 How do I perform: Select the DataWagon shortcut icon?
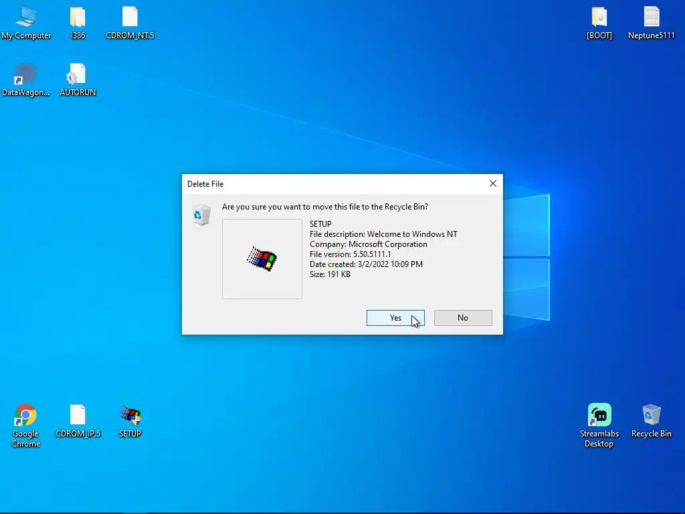26,80
